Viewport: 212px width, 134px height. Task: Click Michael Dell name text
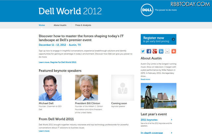(x=46, y=103)
